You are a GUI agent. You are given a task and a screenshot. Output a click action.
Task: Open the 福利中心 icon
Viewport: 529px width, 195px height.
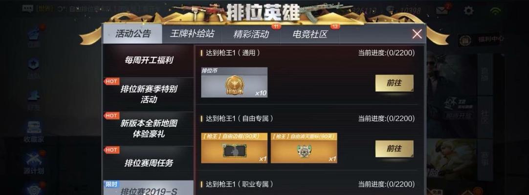[x=465, y=40]
